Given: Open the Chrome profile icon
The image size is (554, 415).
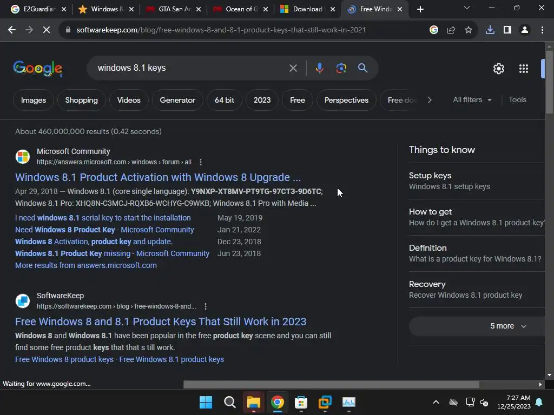Looking at the screenshot, I should [525, 30].
